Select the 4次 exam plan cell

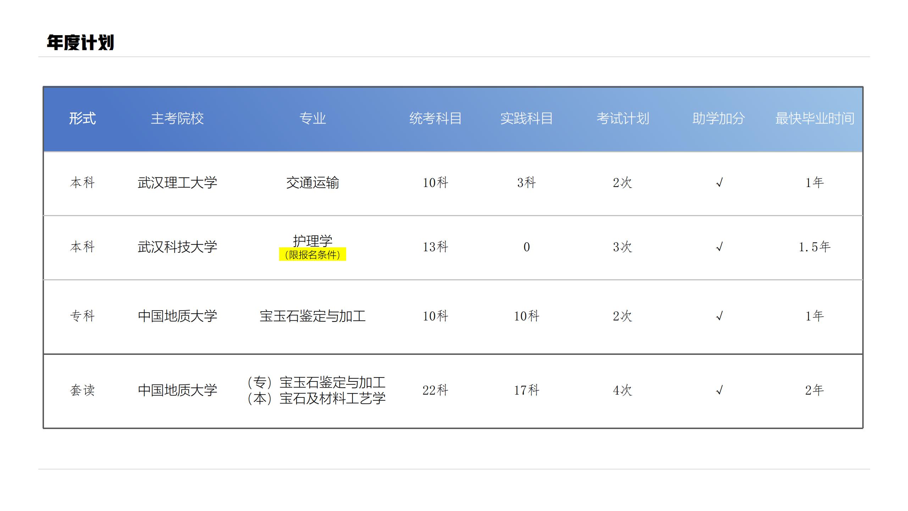click(x=623, y=390)
